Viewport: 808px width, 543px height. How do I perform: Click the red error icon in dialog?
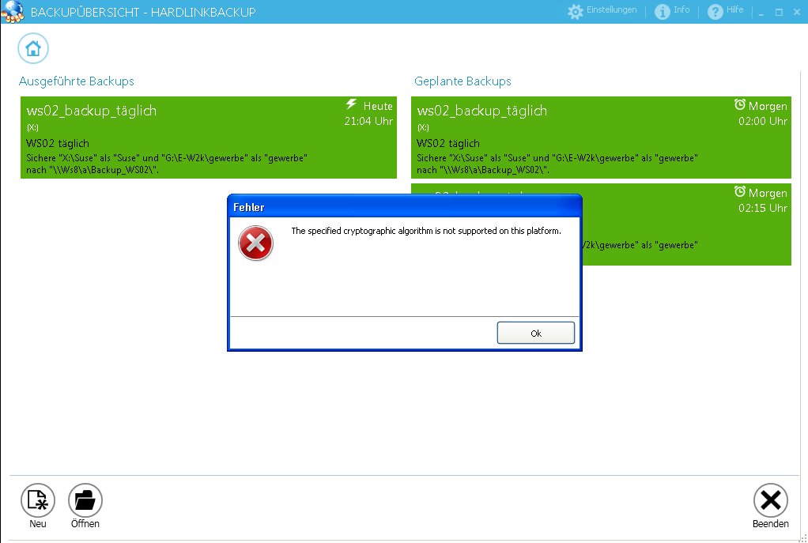tap(255, 243)
